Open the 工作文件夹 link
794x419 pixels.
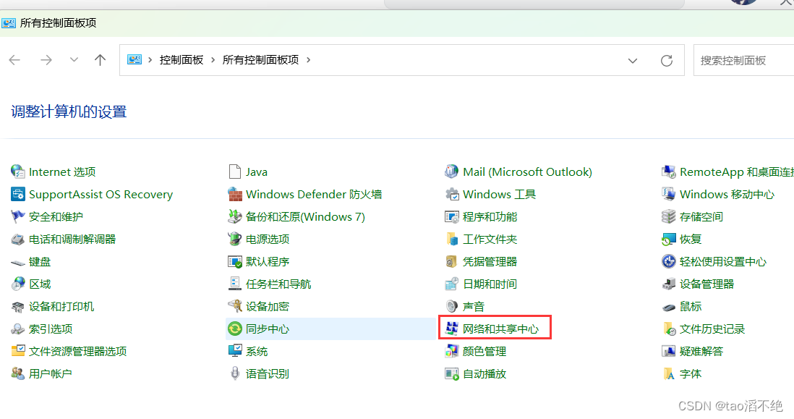[490, 239]
